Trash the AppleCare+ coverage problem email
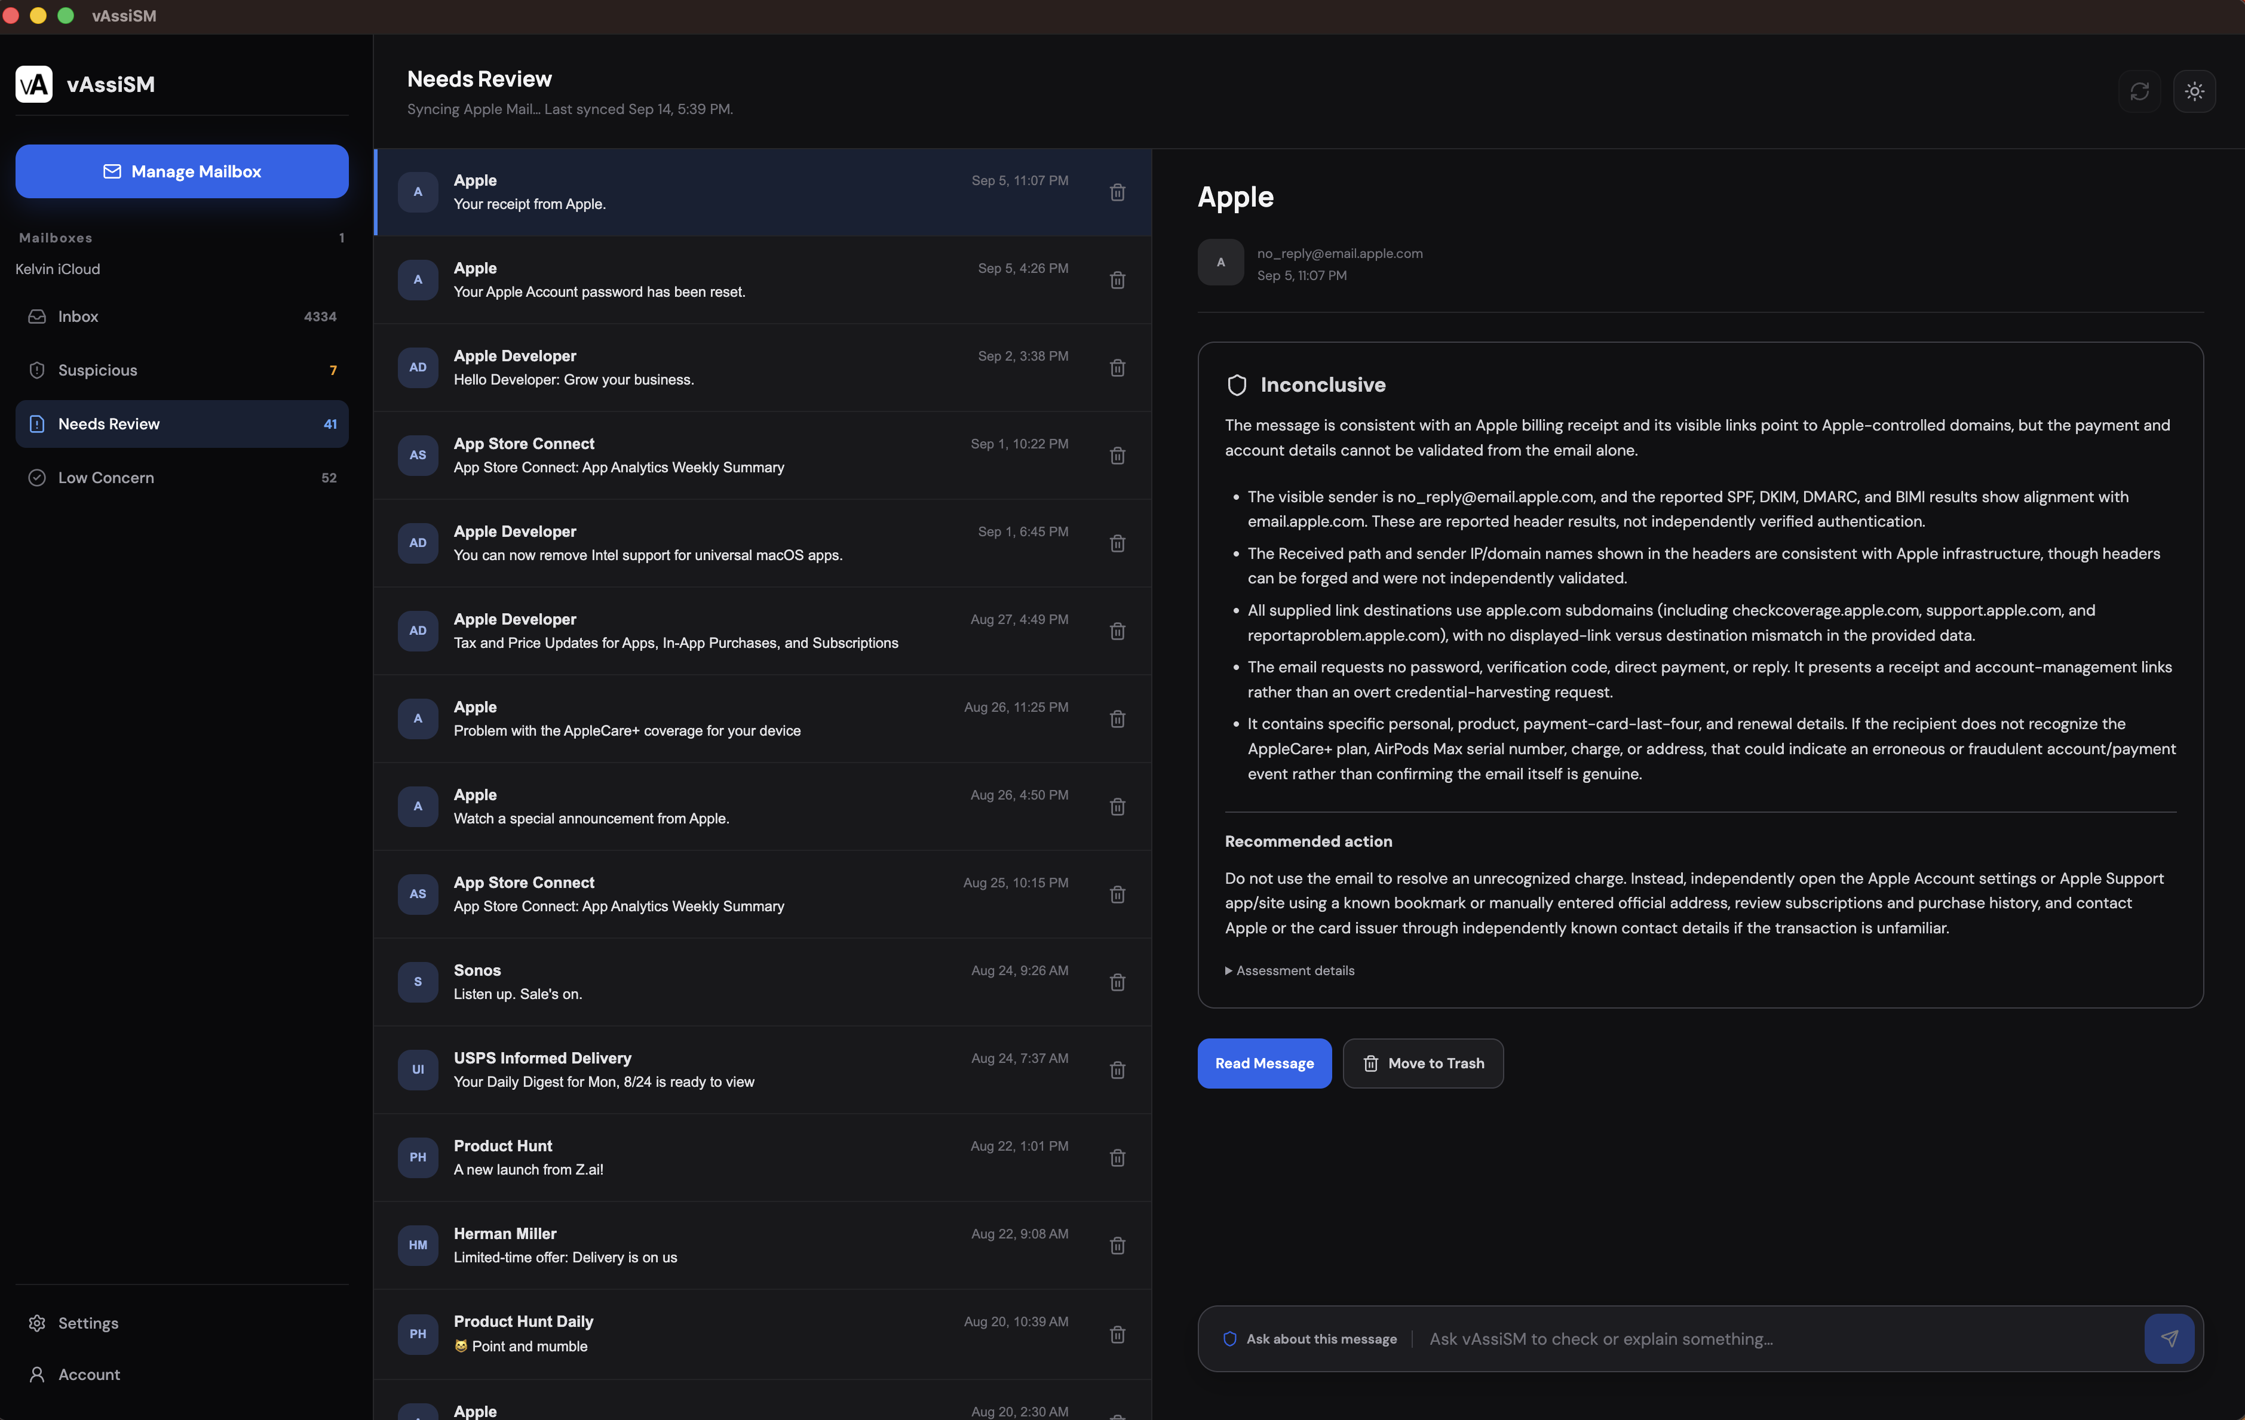The height and width of the screenshot is (1420, 2245). pyautogui.click(x=1117, y=718)
